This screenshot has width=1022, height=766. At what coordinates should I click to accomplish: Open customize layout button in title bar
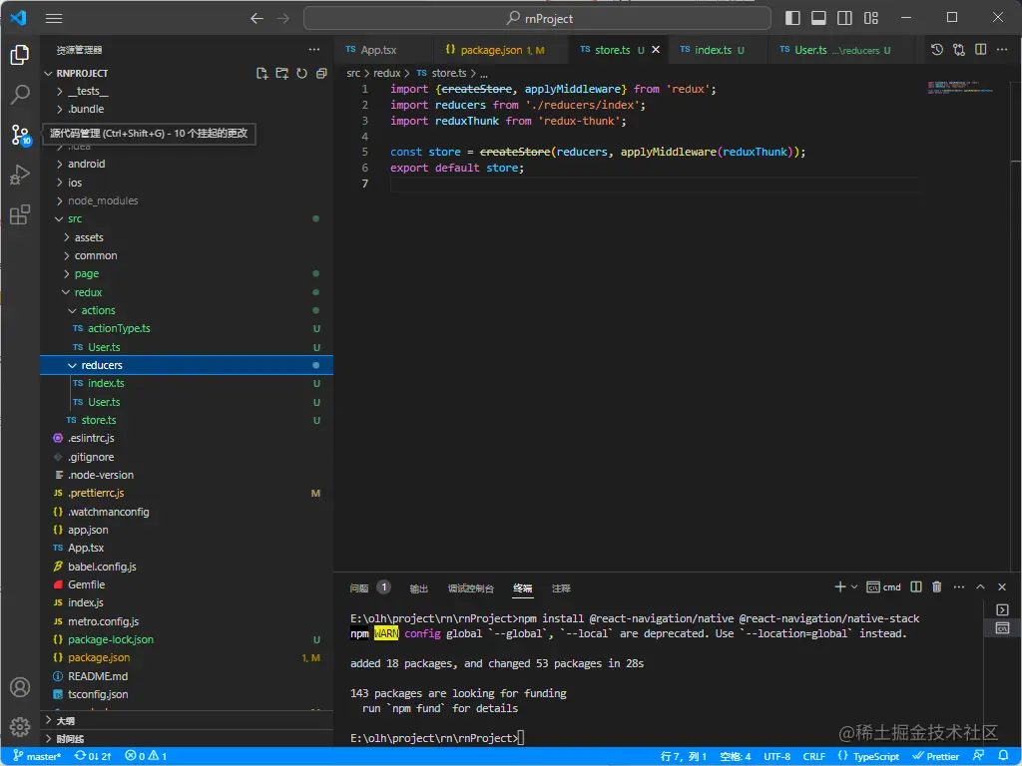tap(871, 18)
